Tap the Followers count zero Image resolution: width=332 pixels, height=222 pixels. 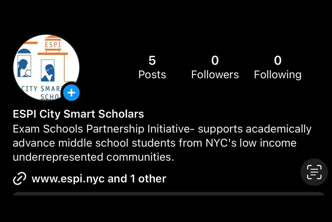pos(215,60)
